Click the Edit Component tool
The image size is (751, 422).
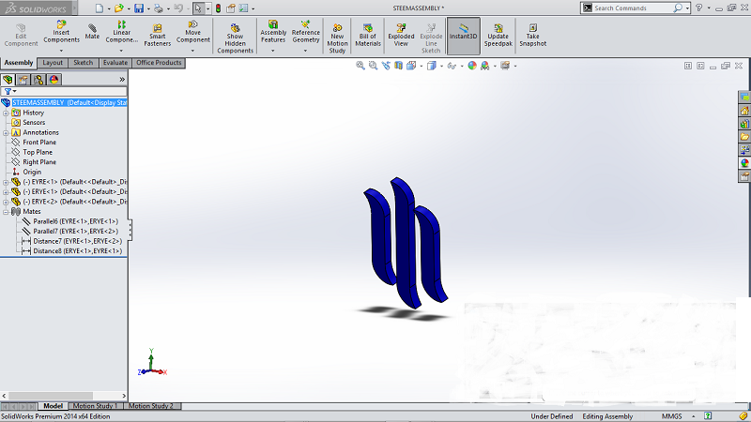[21, 36]
